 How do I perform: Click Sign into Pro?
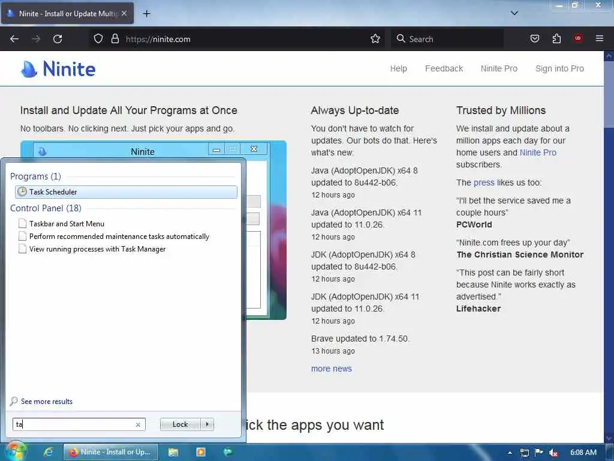[x=559, y=68]
